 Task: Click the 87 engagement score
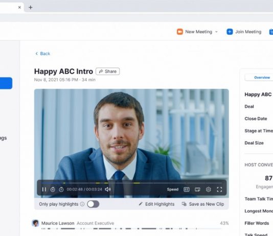pos(268,178)
